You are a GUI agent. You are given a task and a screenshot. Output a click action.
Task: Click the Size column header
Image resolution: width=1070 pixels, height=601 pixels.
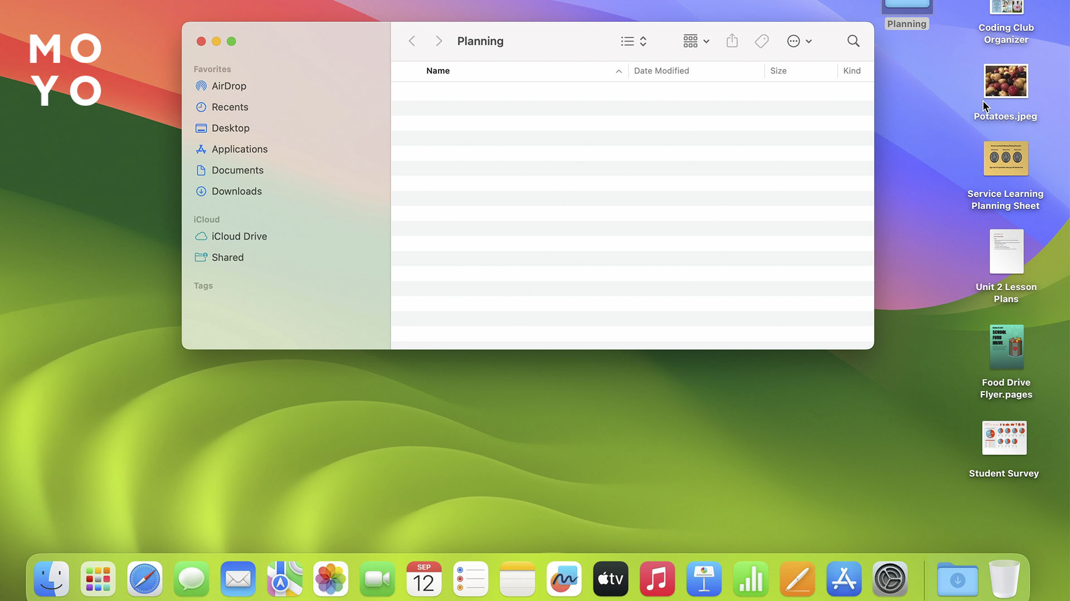778,71
